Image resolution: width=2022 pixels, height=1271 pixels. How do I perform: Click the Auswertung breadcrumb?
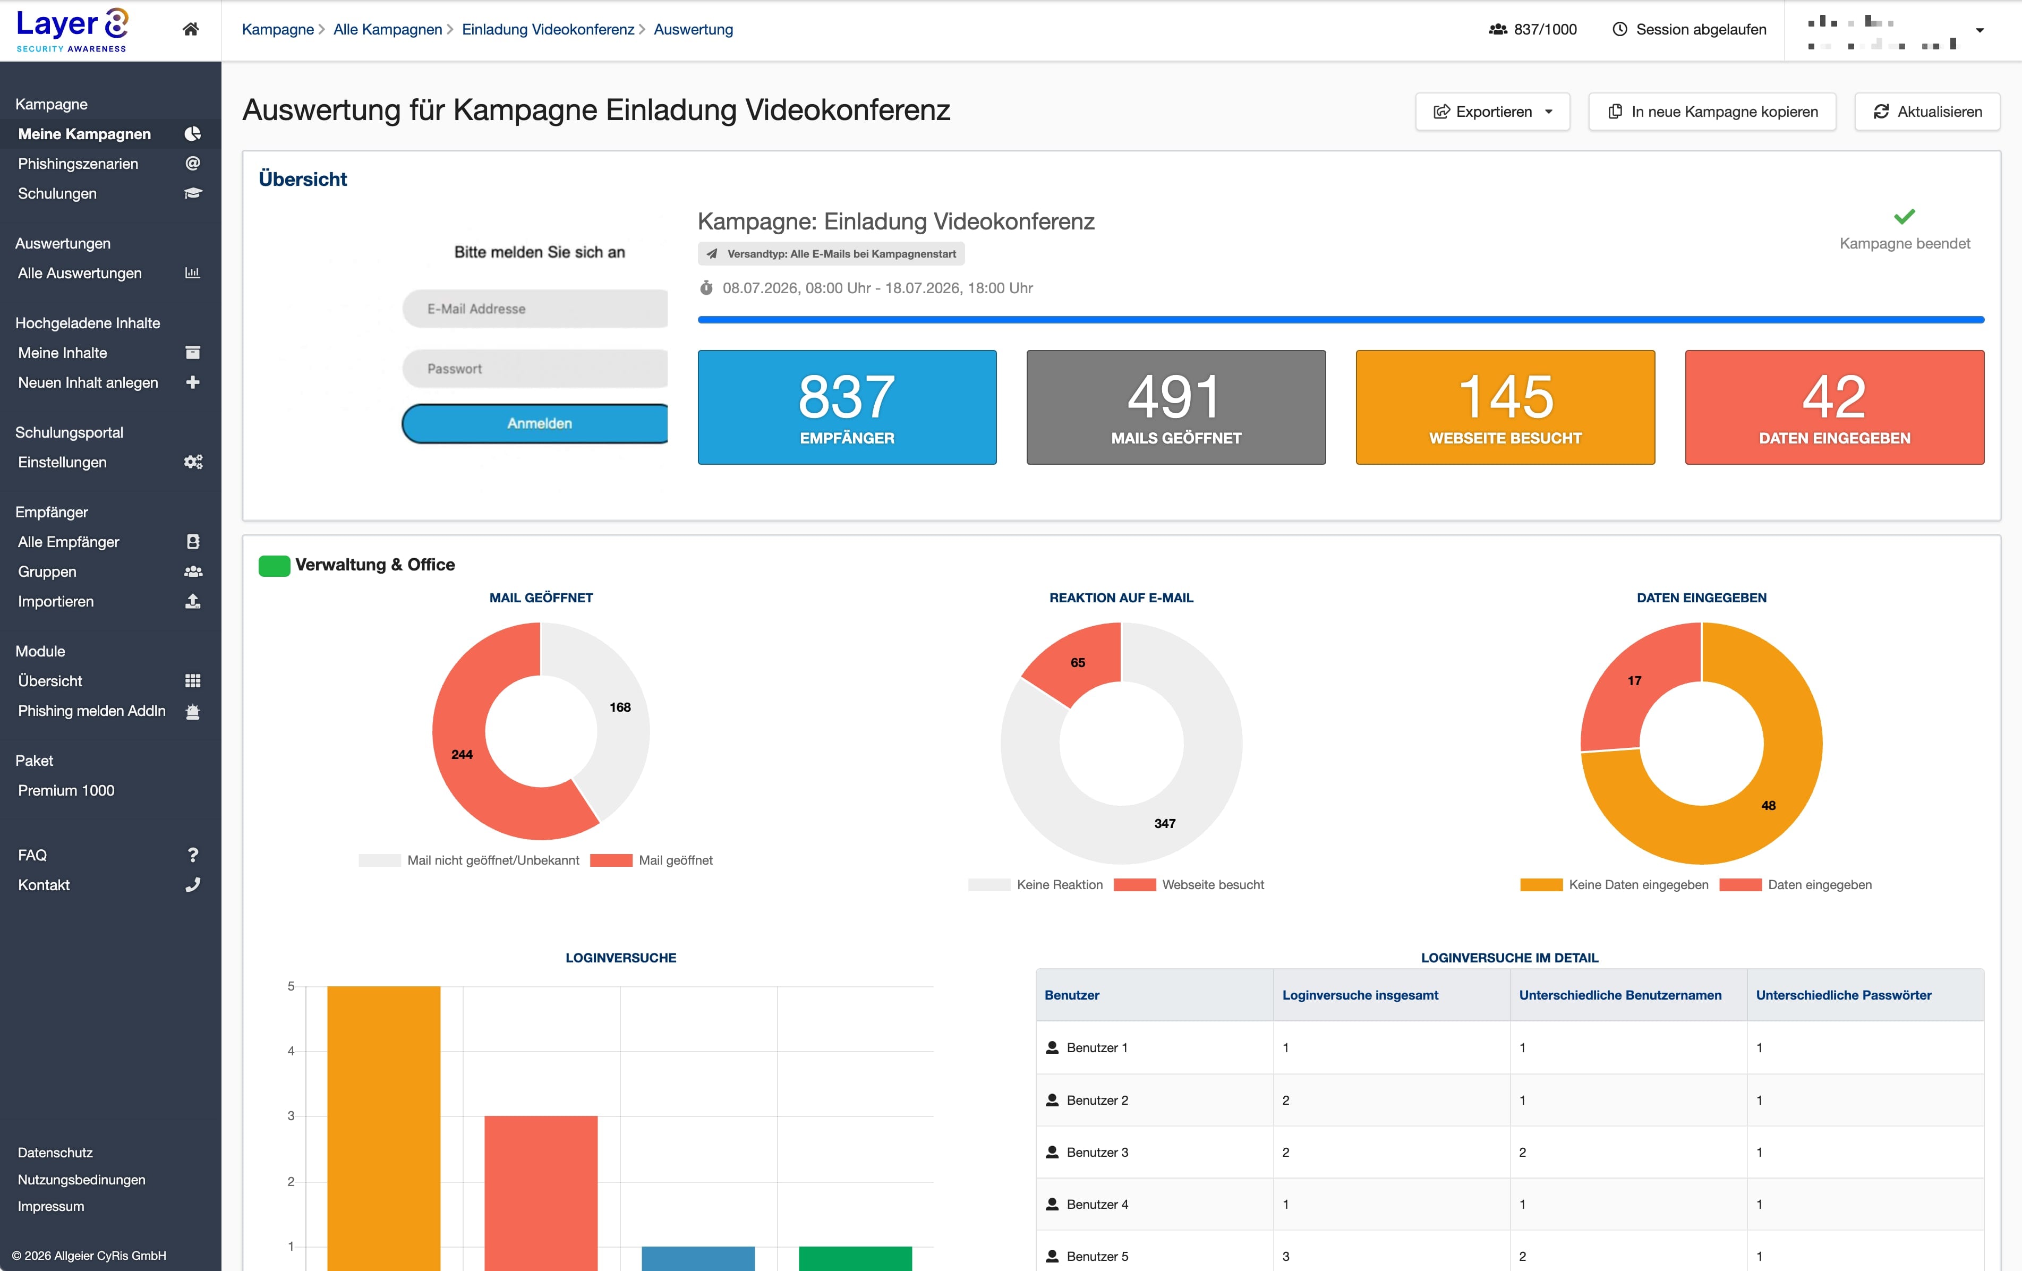click(694, 29)
